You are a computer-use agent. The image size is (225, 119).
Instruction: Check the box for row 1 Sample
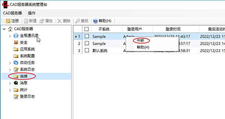[x=87, y=36]
